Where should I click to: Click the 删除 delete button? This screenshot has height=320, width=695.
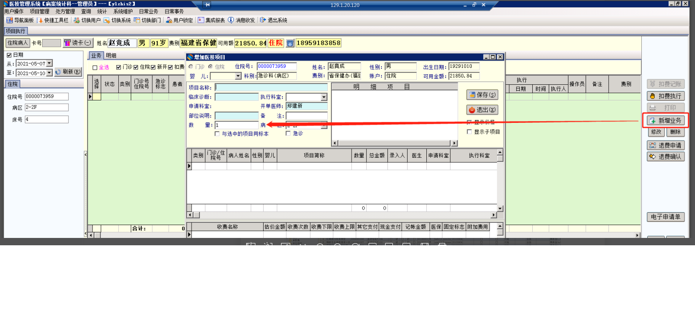tap(675, 132)
